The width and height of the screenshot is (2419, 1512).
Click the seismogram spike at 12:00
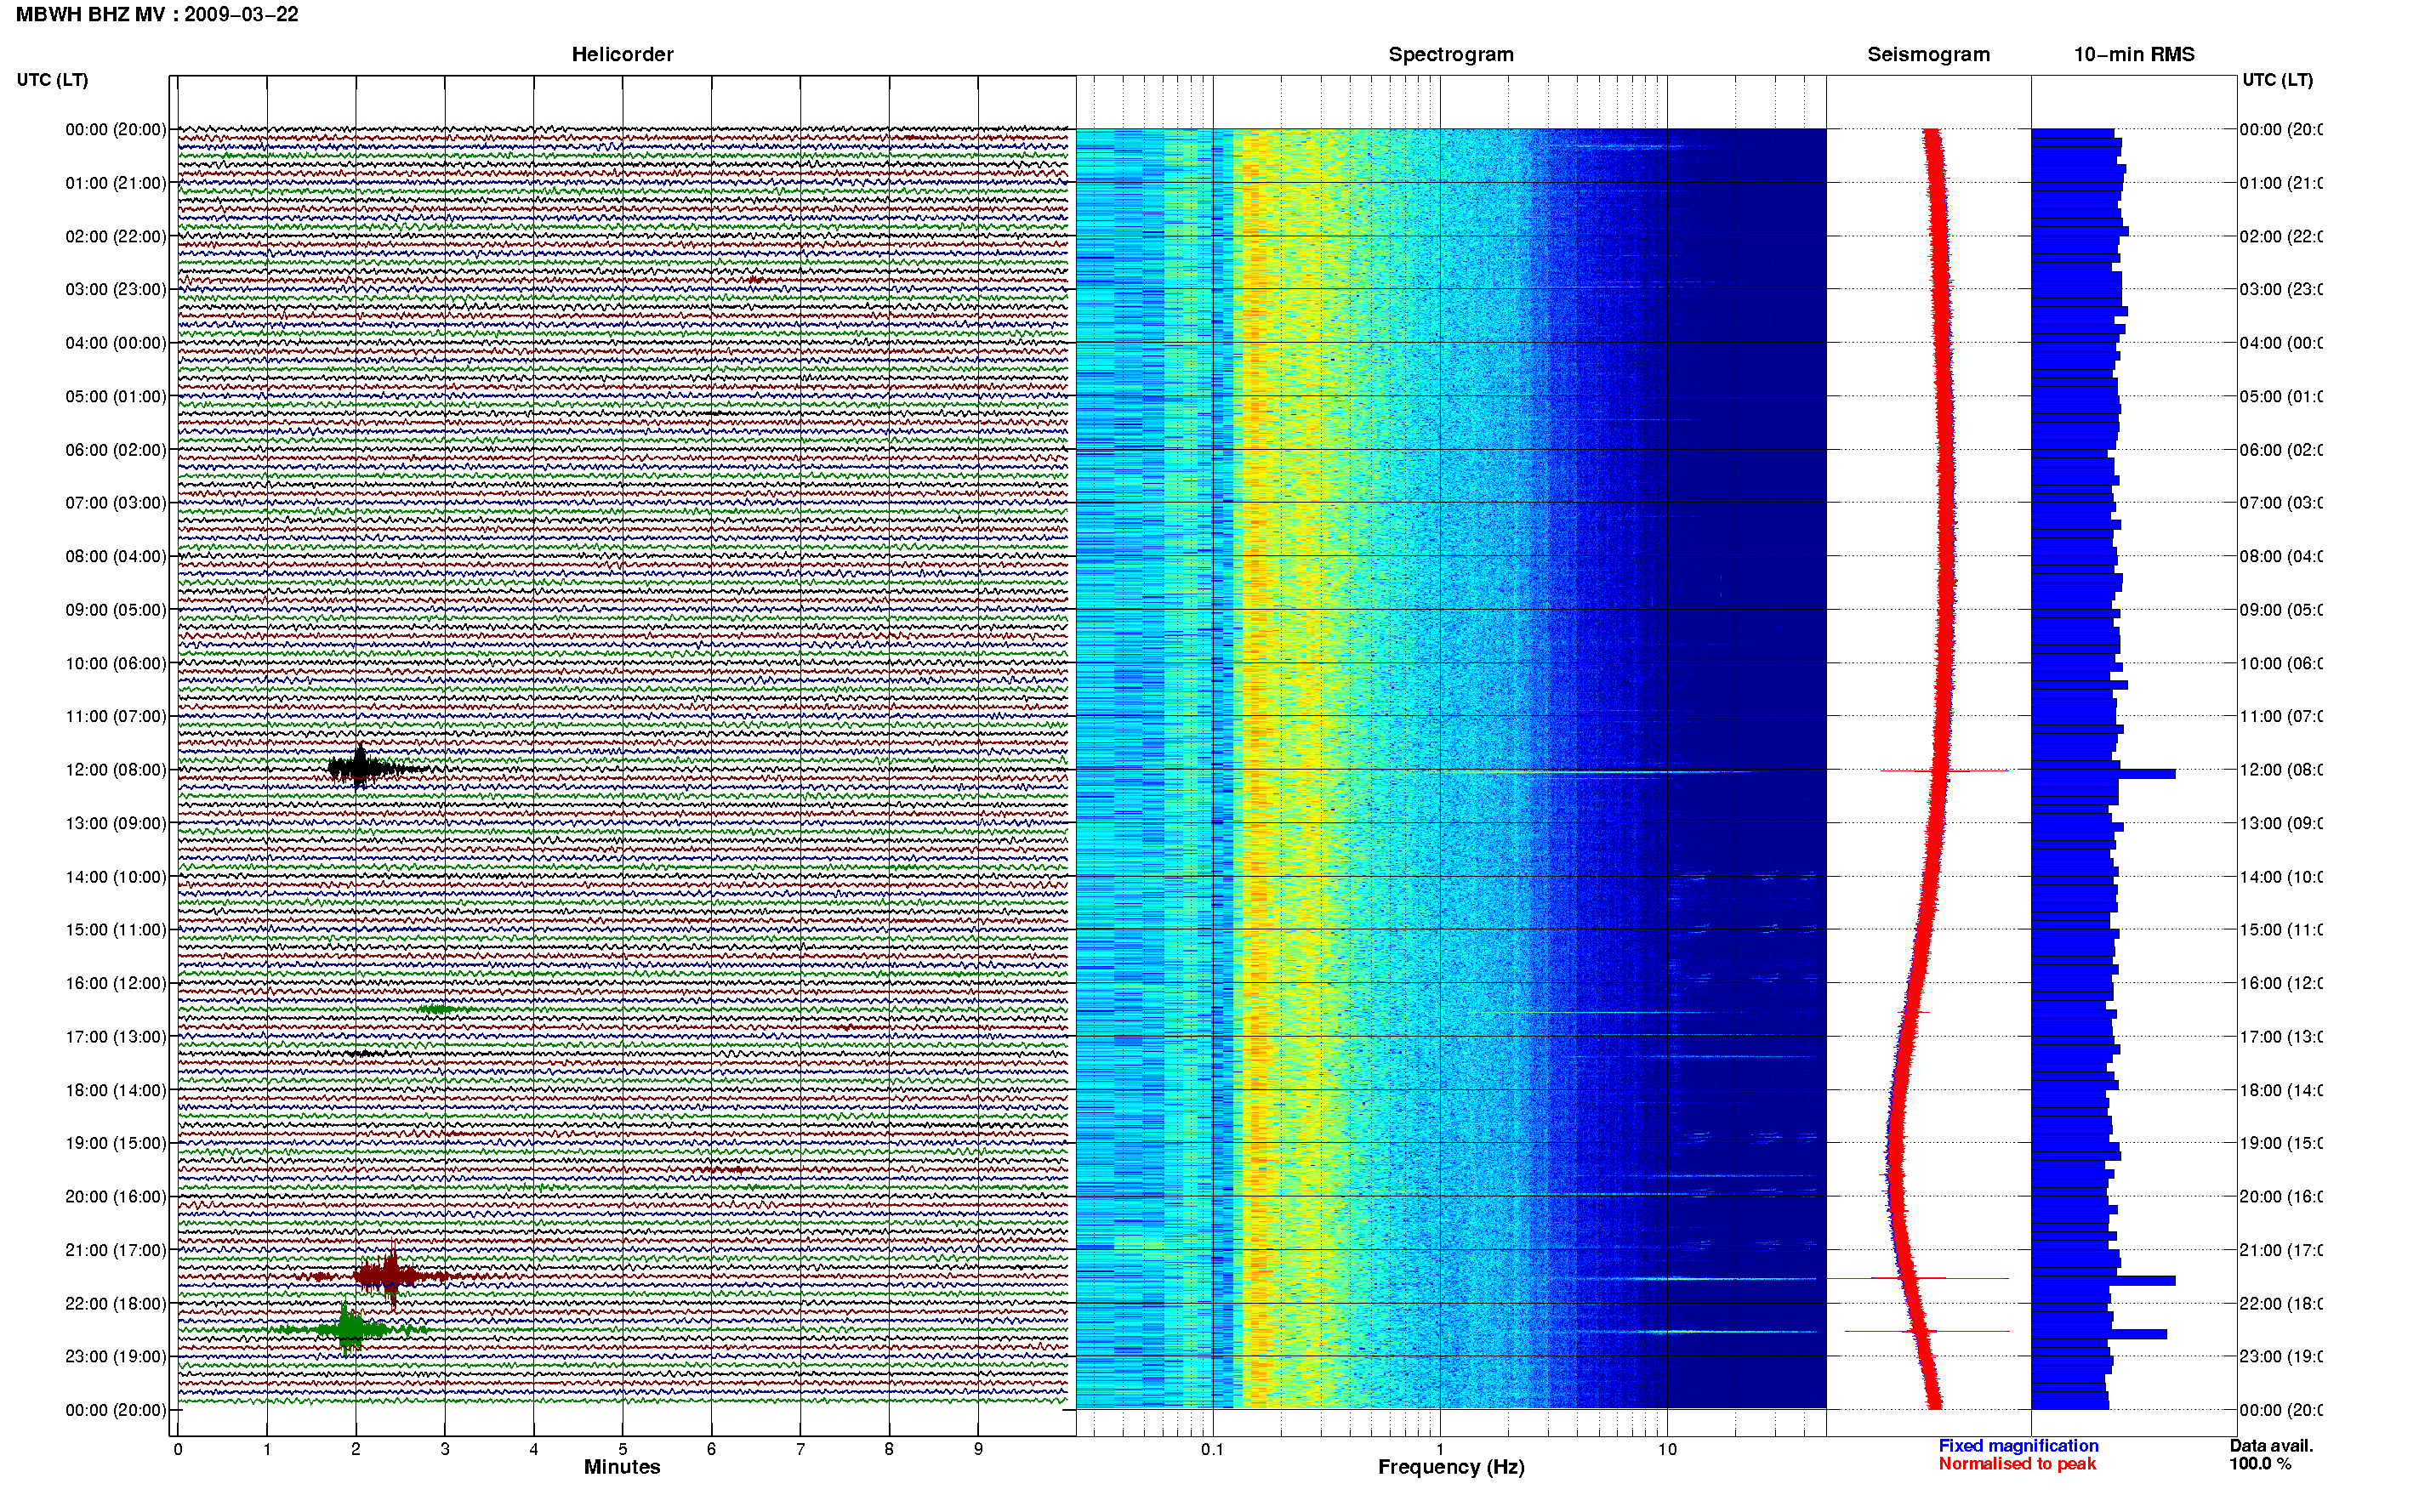(x=1944, y=771)
